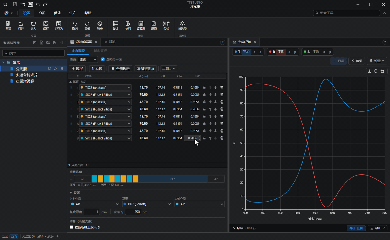Unlock layer 2 with its lock icon
The width and height of the screenshot is (390, 240).
pyautogui.click(x=204, y=95)
